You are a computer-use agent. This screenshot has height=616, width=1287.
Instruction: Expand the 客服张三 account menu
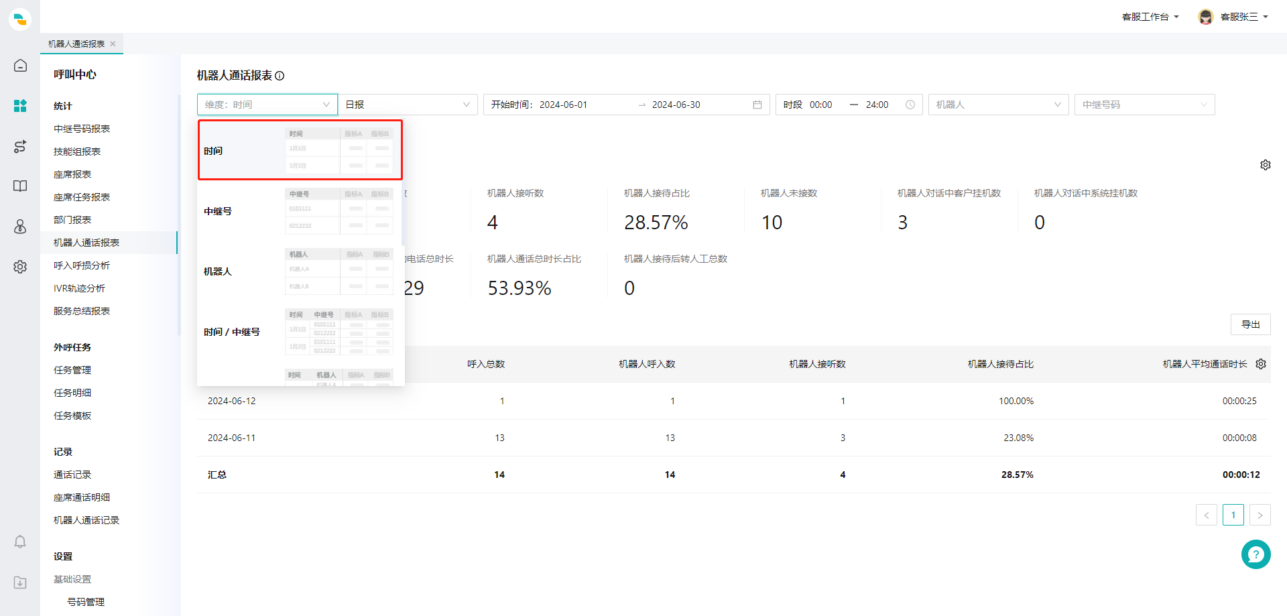(1244, 17)
